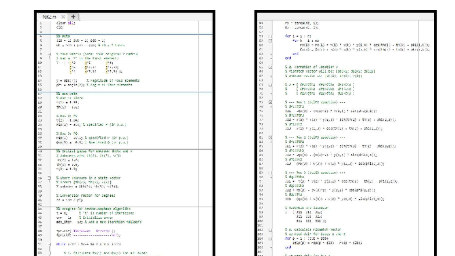Collapse the Row 3 delQ3 equation fold marker
Screen dimensions: 455x256
click(270, 173)
